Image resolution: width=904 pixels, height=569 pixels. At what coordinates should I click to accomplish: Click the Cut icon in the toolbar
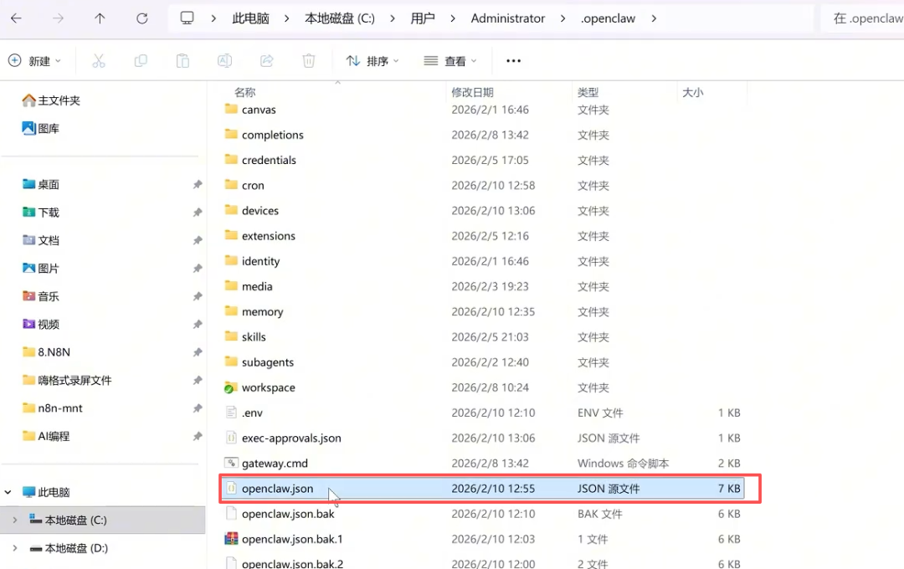click(98, 60)
